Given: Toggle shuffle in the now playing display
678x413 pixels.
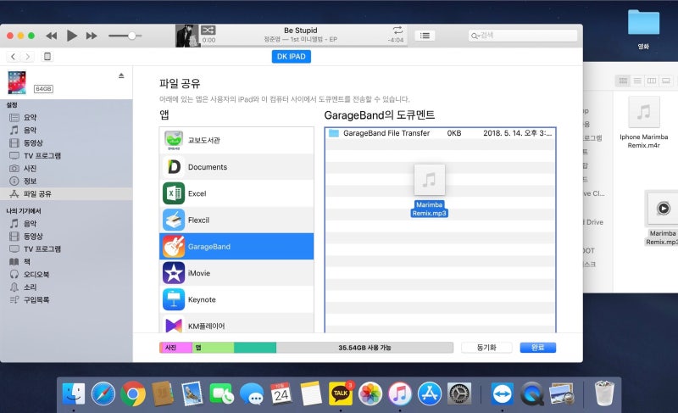Looking at the screenshot, I should coord(208,30).
